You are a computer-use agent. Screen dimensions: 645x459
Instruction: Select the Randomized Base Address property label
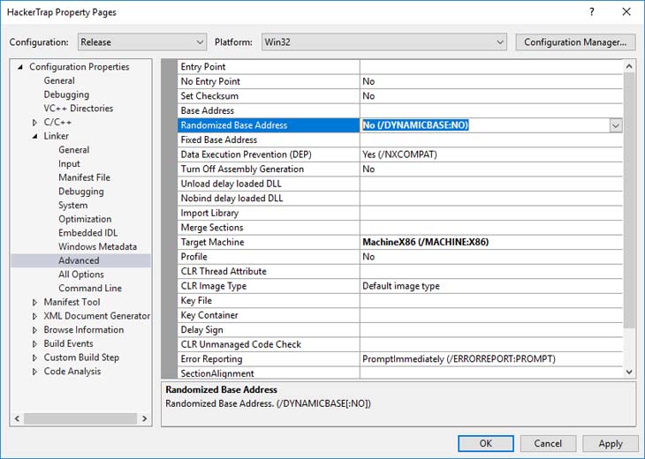(269, 125)
